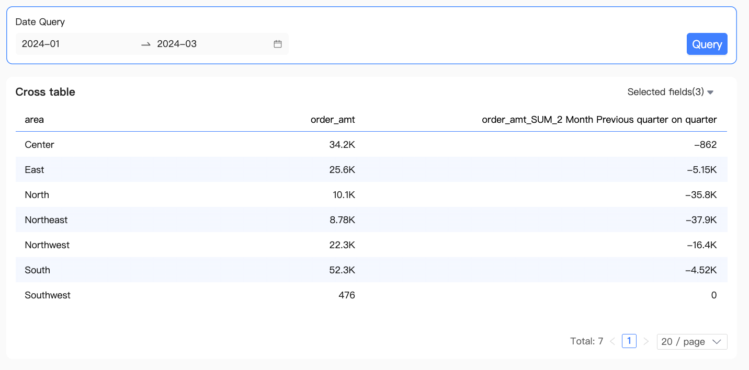Select the East area cell
Viewport: 749px width, 370px height.
(x=35, y=170)
